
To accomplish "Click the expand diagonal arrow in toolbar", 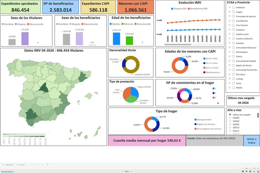I will click(47, 165).
